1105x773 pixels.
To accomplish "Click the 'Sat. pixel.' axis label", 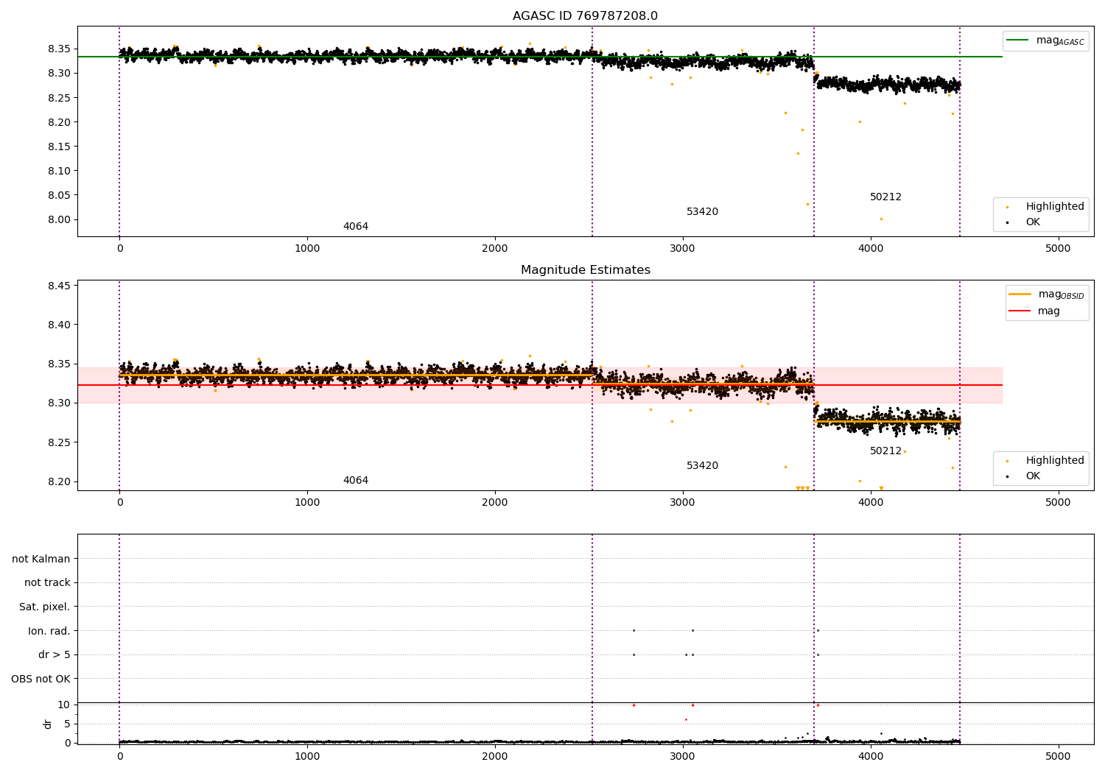I will [x=45, y=607].
